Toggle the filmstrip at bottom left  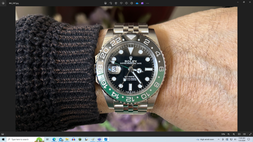point(3,134)
